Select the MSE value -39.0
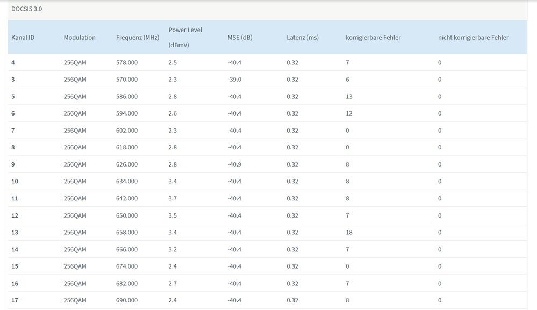This screenshot has width=537, height=310. (234, 80)
